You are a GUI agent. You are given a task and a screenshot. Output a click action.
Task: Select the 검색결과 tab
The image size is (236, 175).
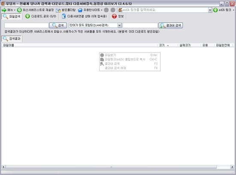click(12, 39)
